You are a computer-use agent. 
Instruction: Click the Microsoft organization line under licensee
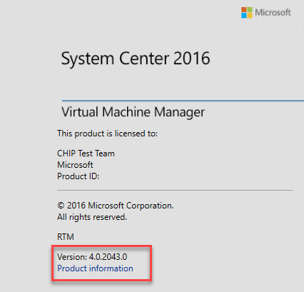75,165
